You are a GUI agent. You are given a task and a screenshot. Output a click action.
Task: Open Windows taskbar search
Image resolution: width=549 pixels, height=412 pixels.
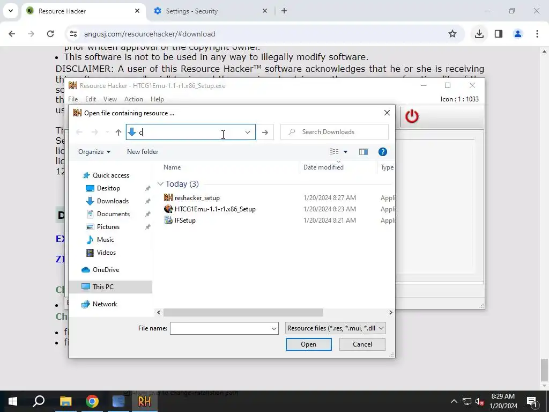tap(39, 401)
